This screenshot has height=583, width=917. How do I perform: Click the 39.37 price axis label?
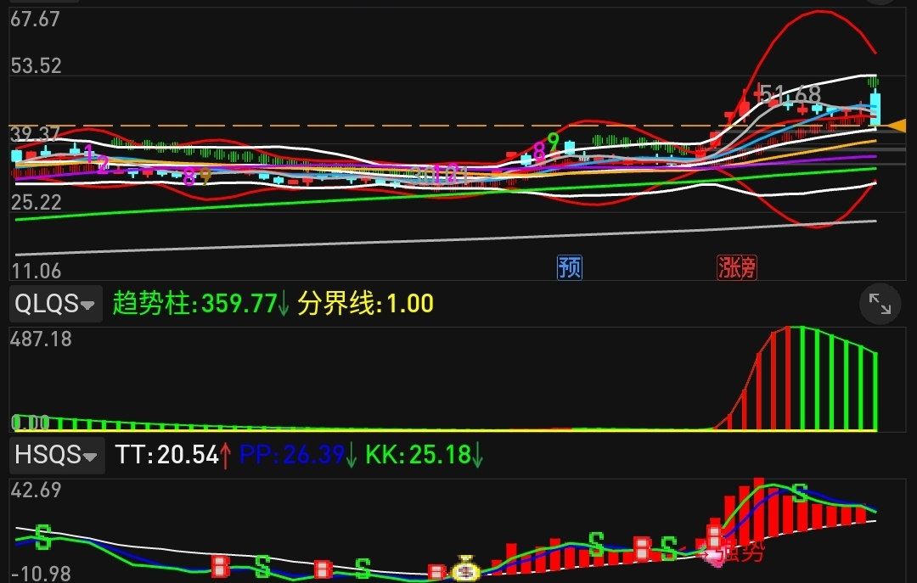[35, 134]
